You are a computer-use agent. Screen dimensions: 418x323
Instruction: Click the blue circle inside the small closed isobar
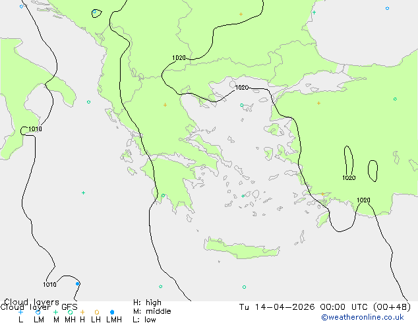click(x=94, y=12)
